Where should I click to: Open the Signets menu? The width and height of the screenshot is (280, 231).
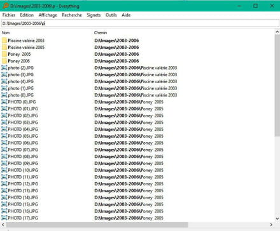click(x=94, y=15)
